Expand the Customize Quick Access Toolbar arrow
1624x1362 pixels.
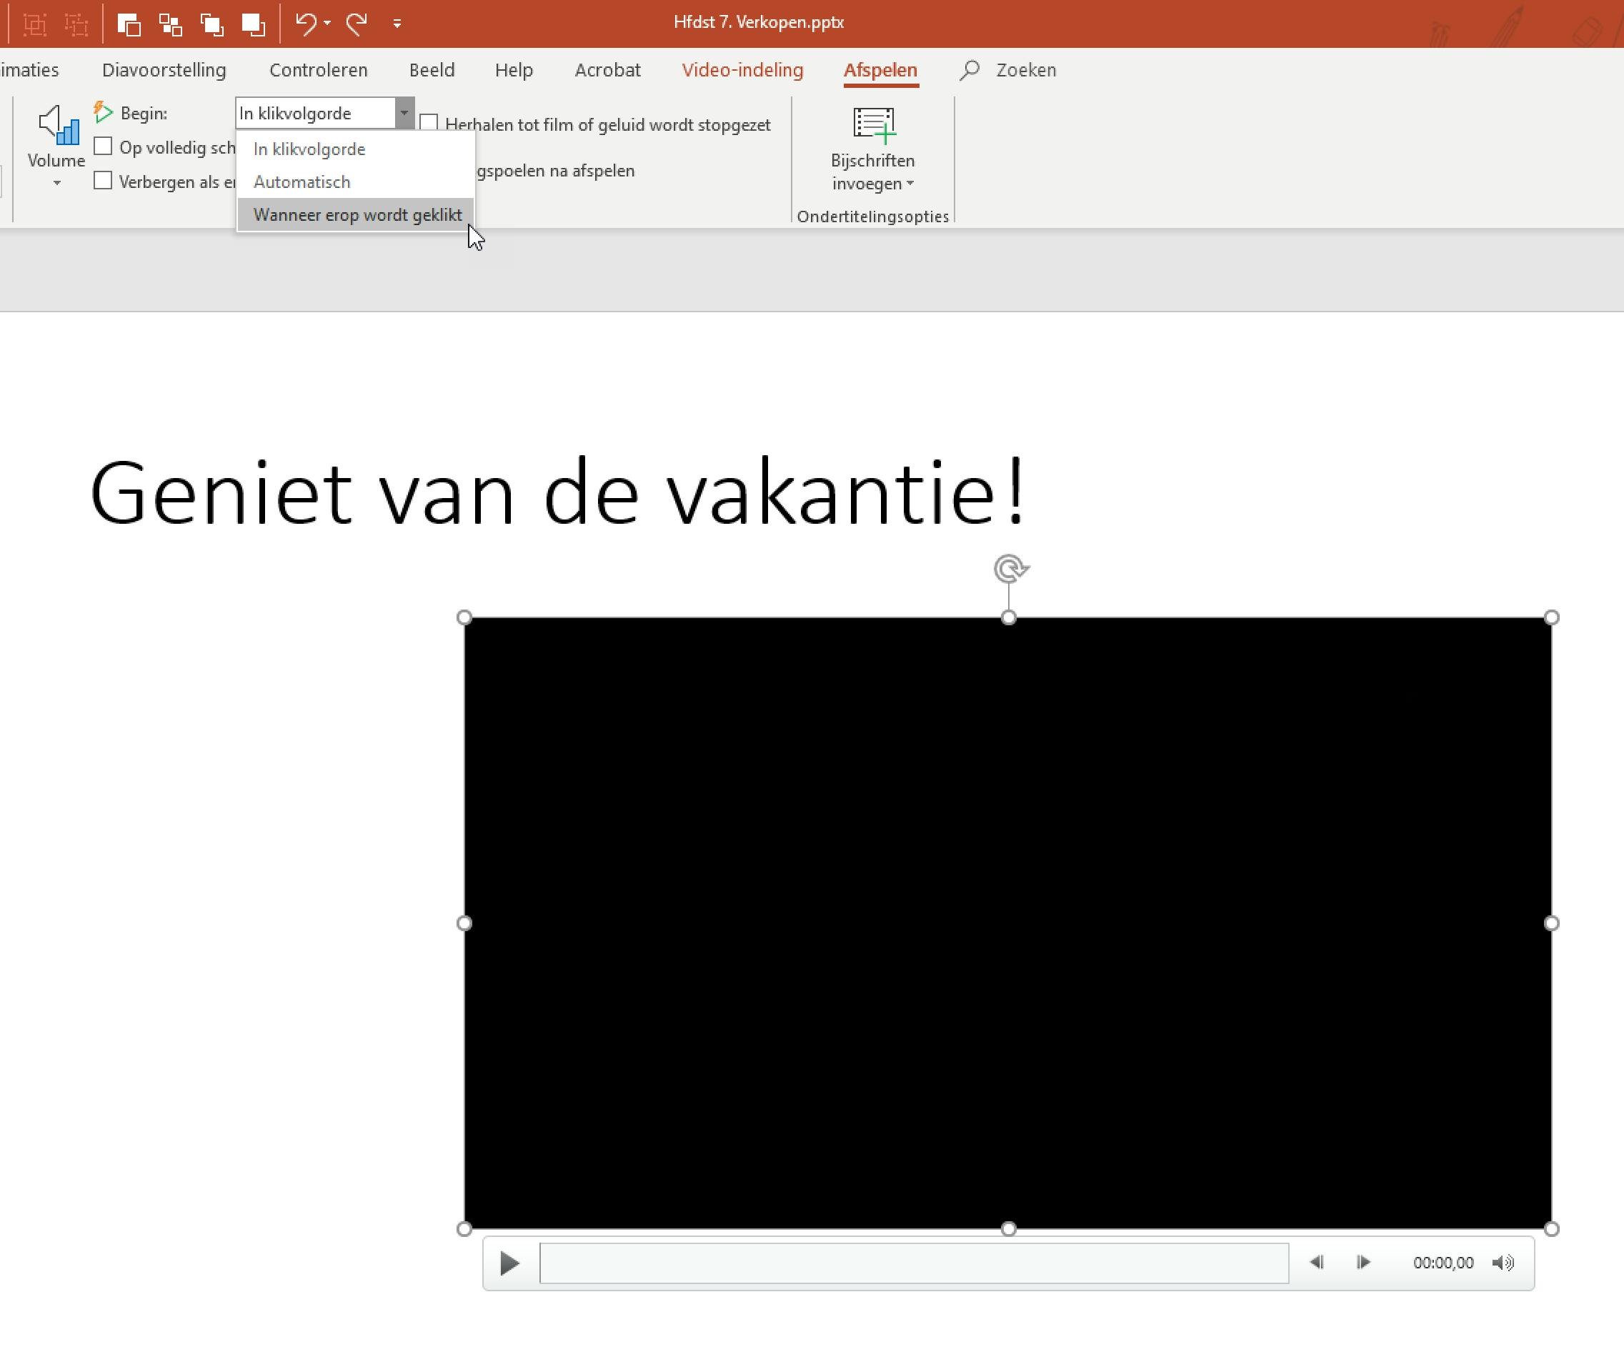tap(397, 24)
